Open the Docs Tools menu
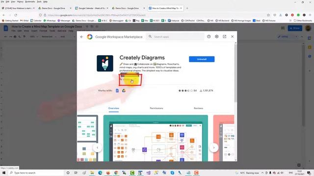This screenshot has height=176, width=314. (52, 31)
